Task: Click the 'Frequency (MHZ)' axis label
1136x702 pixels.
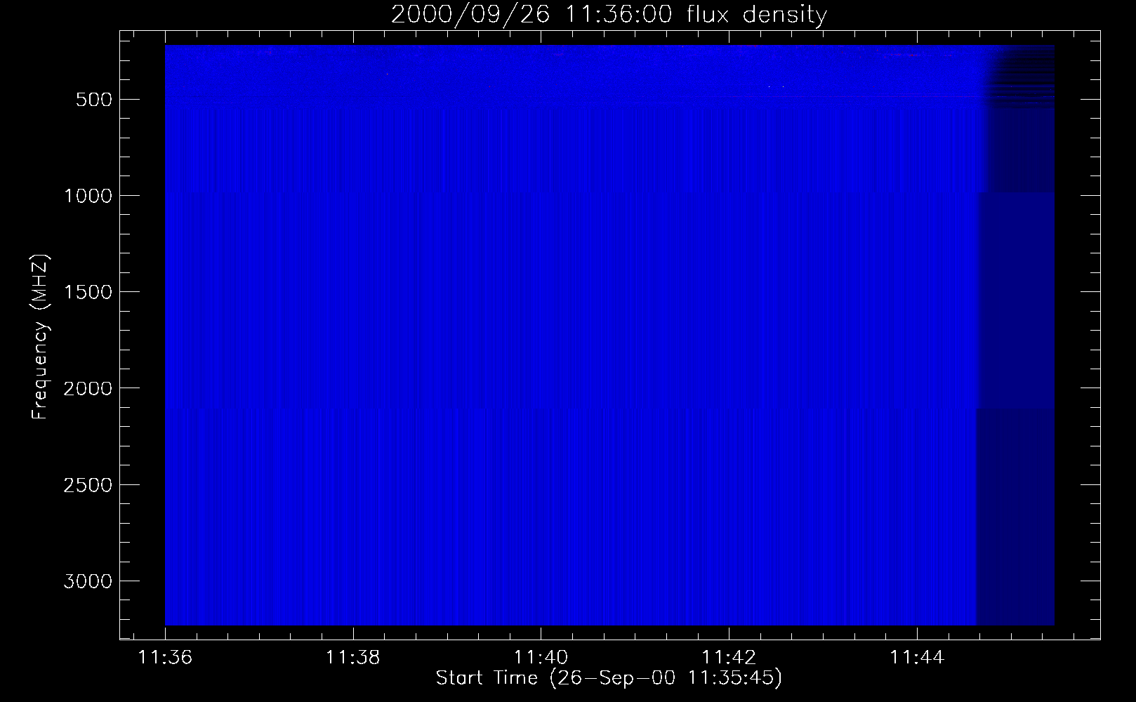Action: [41, 337]
